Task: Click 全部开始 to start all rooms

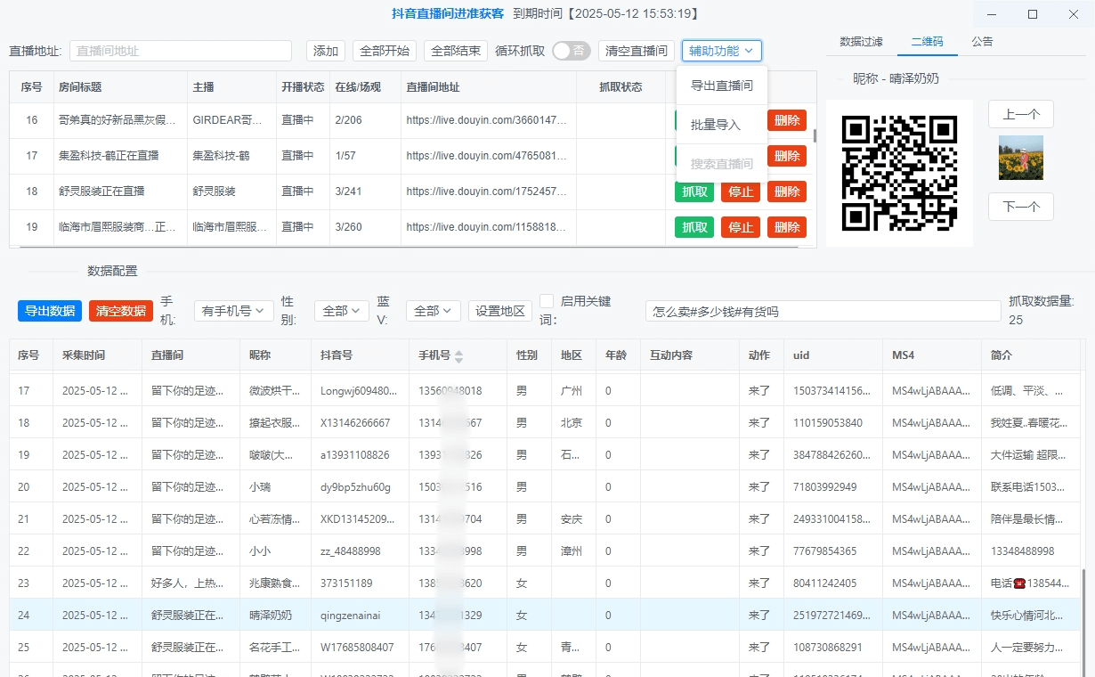Action: (x=383, y=51)
